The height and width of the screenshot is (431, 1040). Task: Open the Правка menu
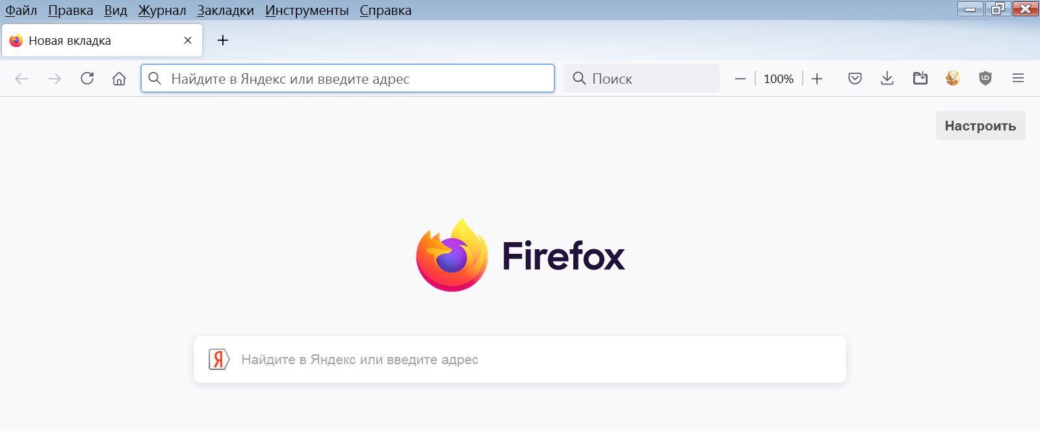coord(70,10)
